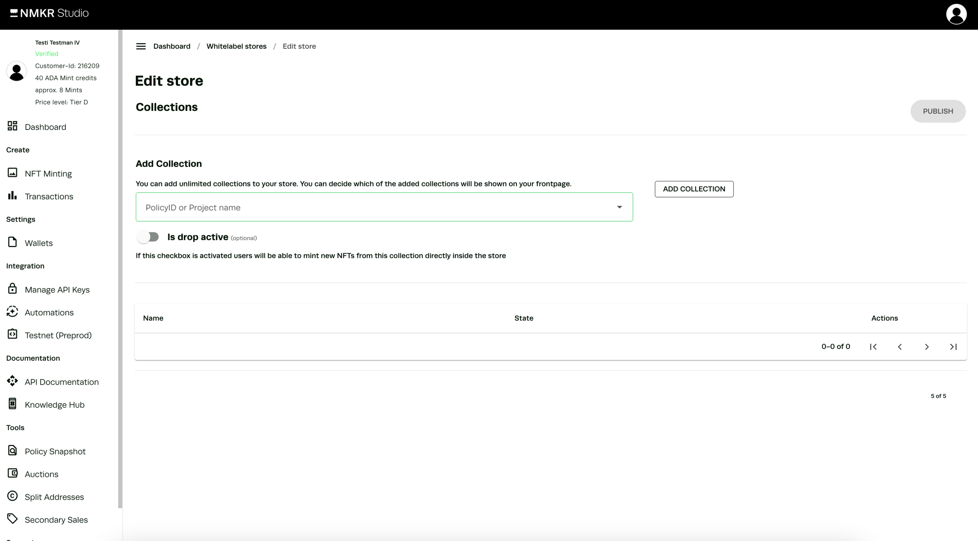The image size is (978, 541).
Task: Toggle the Is drop active switch
Action: pyautogui.click(x=148, y=237)
